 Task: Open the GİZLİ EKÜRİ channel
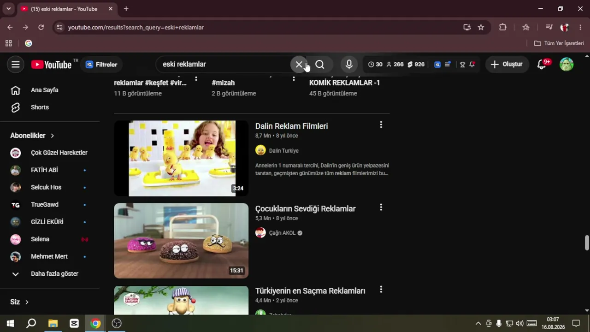coord(50,222)
